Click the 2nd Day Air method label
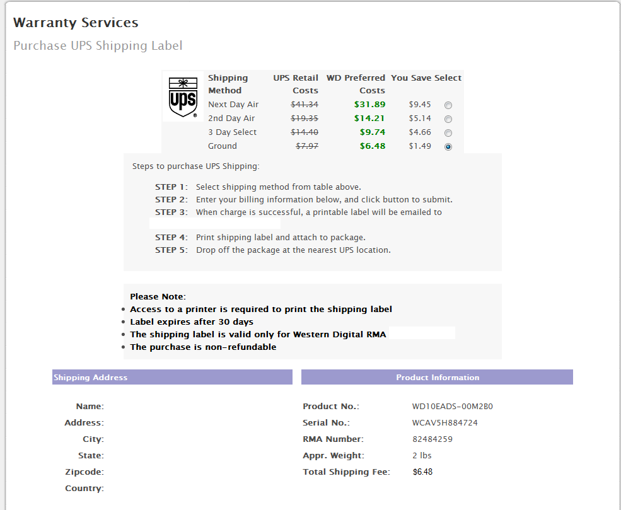Screen dimensions: 621x510 (x=231, y=118)
